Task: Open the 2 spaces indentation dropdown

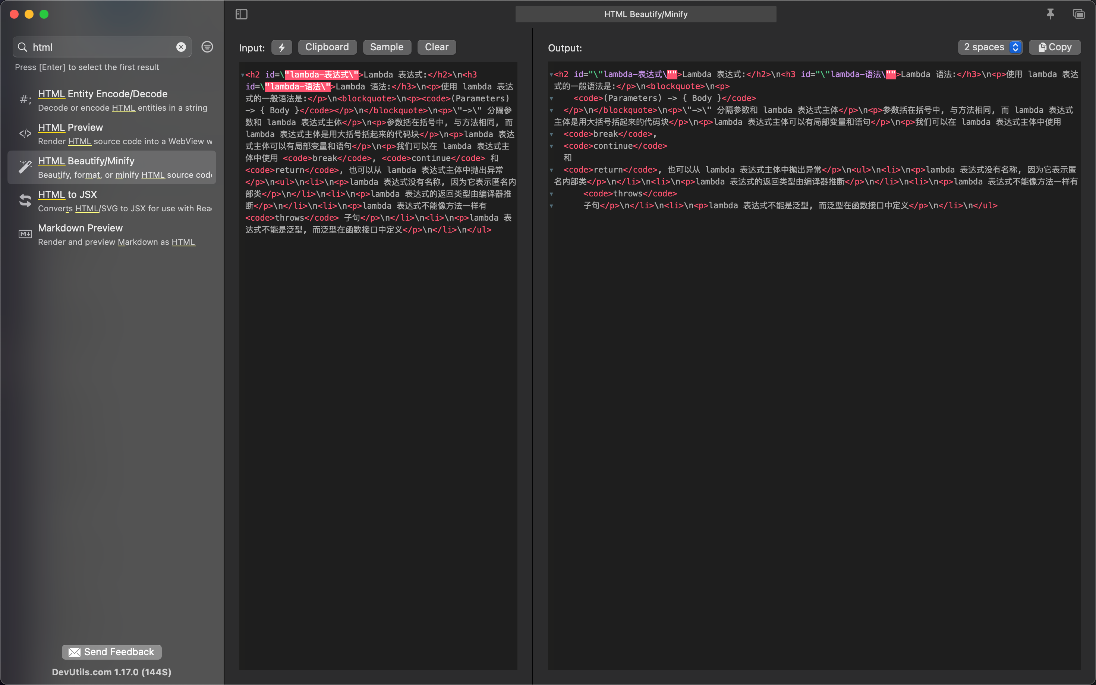Action: [991, 47]
